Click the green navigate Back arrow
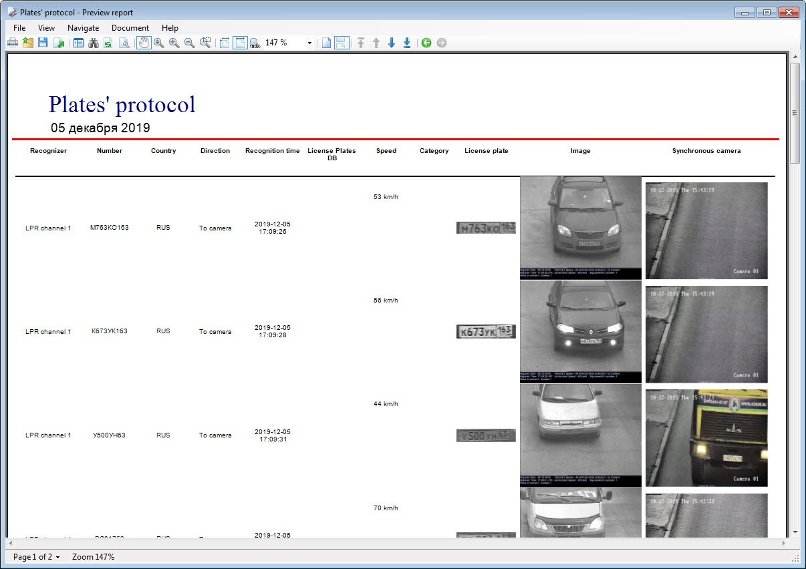The image size is (806, 569). tap(426, 43)
